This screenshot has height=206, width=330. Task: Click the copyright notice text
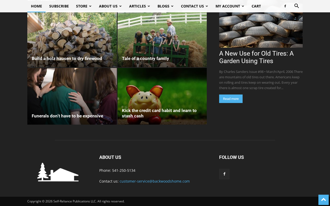coord(76,201)
